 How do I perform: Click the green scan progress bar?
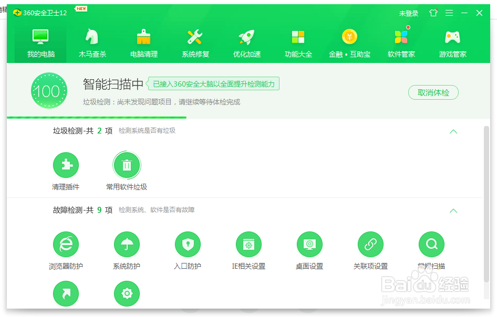[95, 117]
